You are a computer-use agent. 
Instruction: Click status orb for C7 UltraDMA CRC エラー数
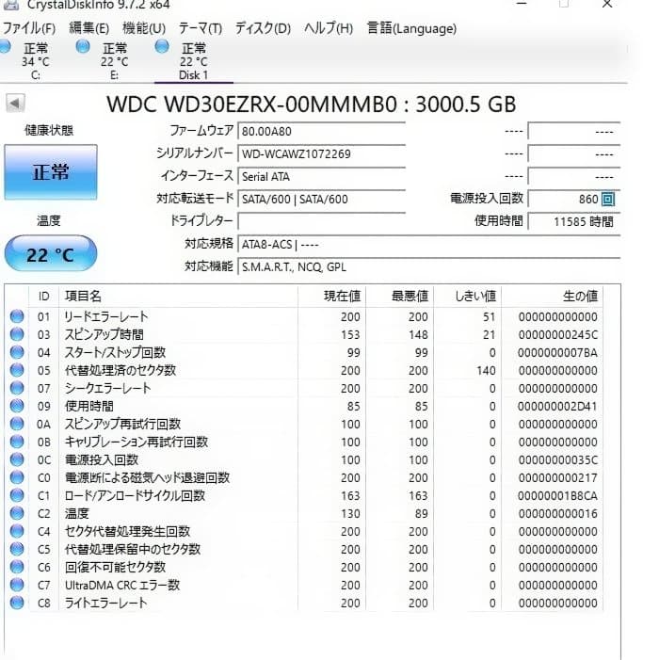point(17,585)
